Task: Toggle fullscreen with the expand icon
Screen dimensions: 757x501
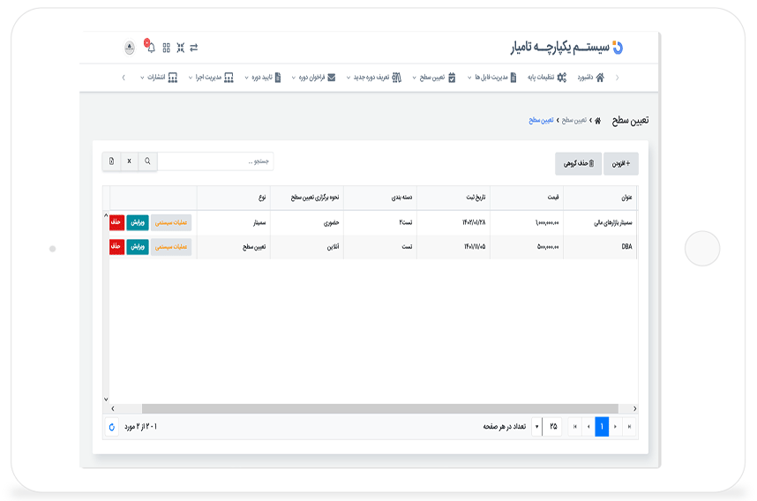Action: (x=180, y=48)
